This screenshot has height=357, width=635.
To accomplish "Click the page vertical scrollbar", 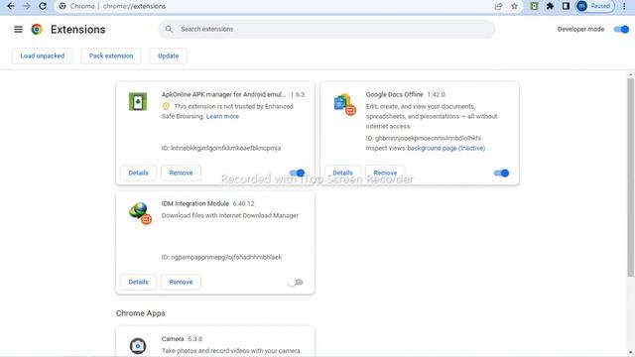I will click(631, 178).
